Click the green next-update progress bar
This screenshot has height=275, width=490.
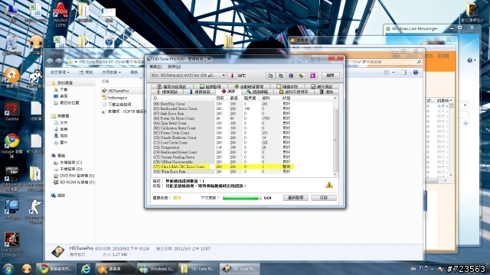(x=242, y=198)
